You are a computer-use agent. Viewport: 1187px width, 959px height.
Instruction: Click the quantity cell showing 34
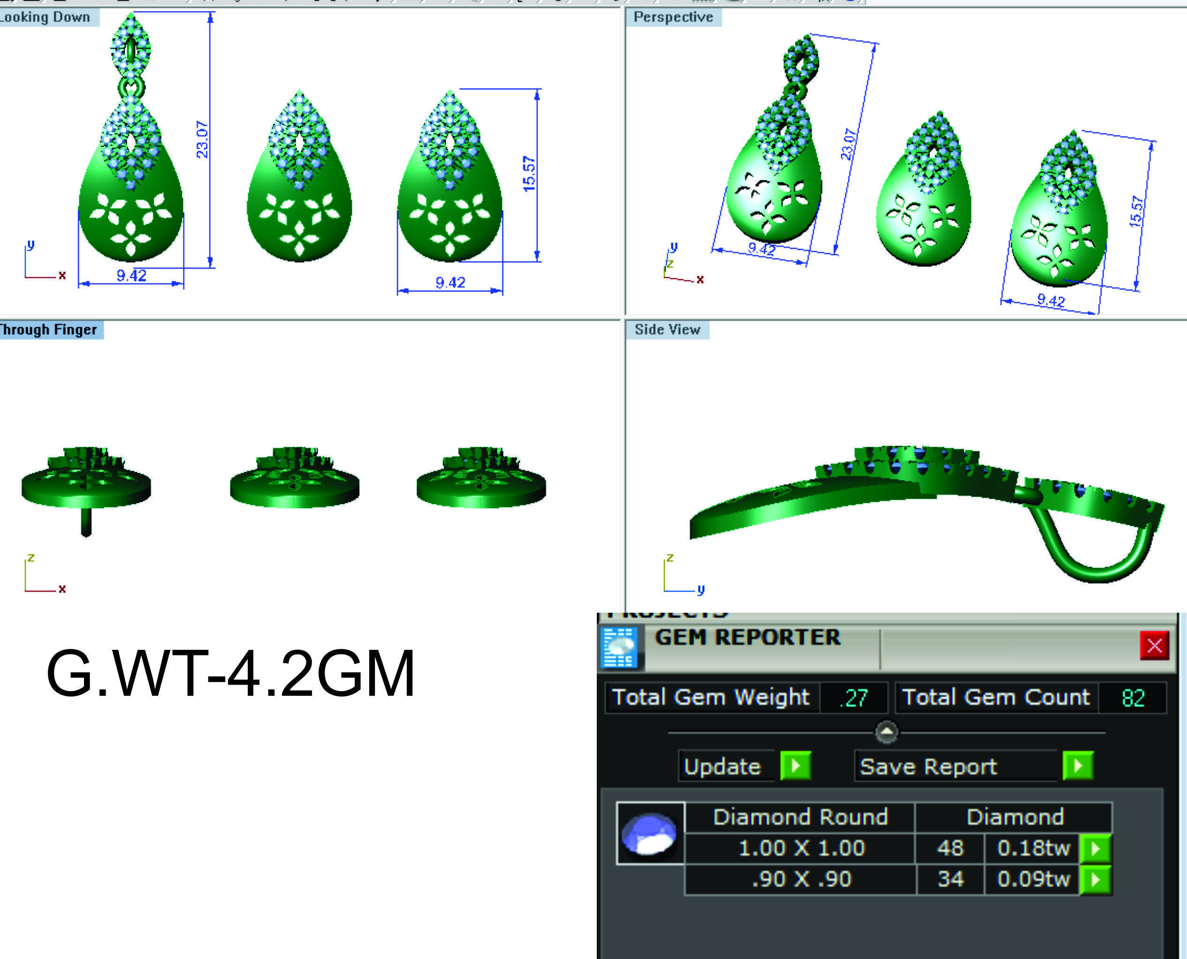click(950, 879)
